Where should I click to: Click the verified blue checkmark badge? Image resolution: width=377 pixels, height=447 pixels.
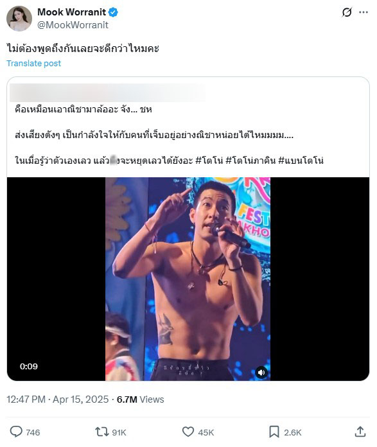point(113,12)
